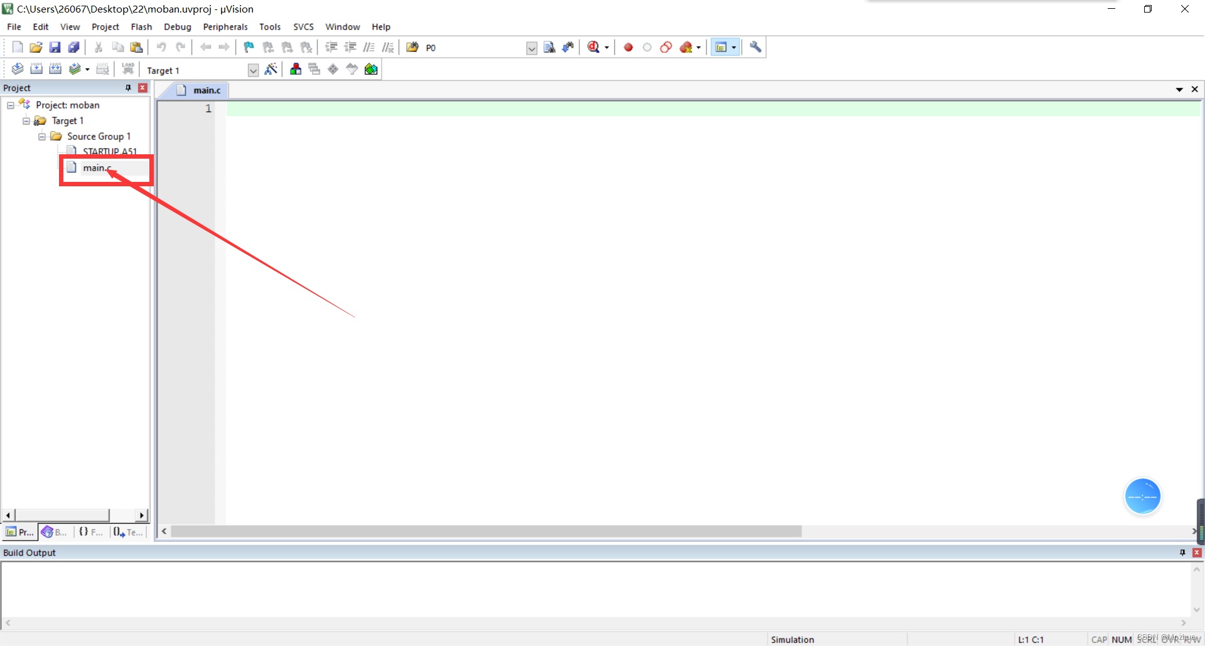The height and width of the screenshot is (646, 1205).
Task: Translate the current file with the first build icon
Action: click(x=18, y=69)
